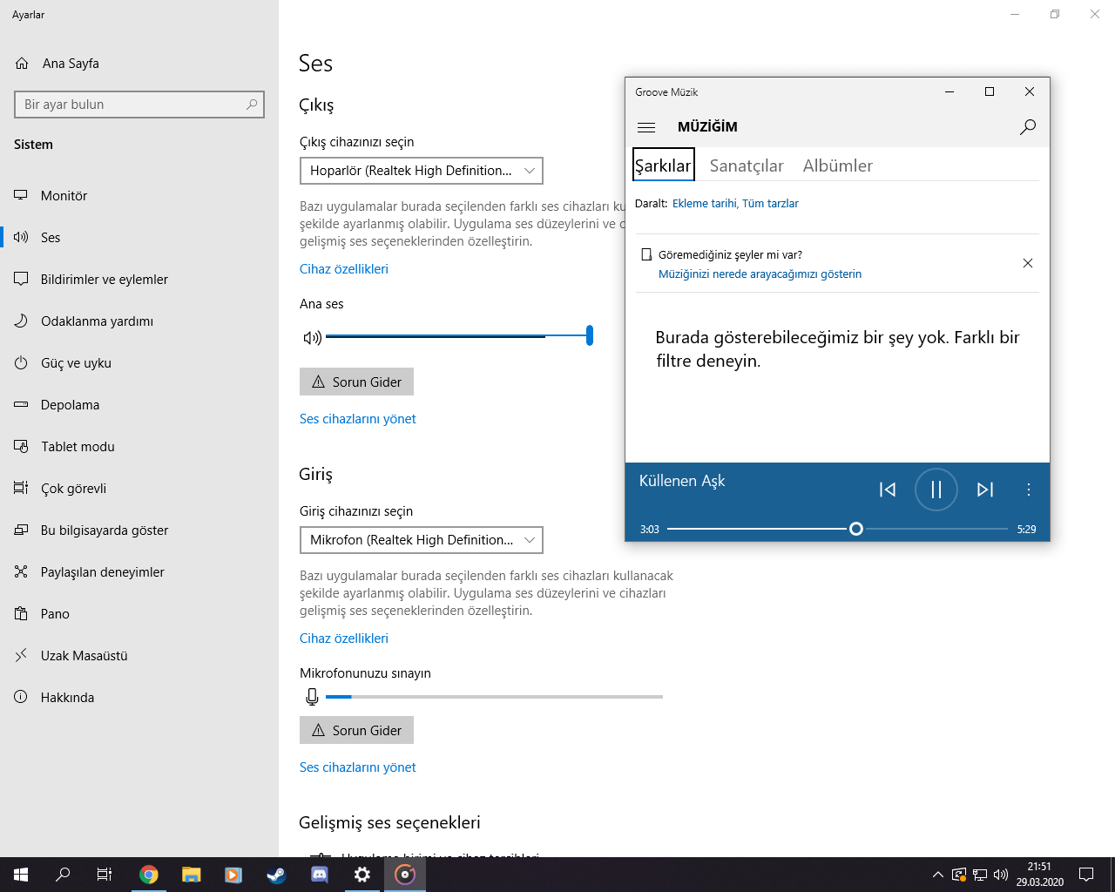Mute via the Ana ses speaker icon
Viewport: 1115px width, 892px height.
point(312,337)
